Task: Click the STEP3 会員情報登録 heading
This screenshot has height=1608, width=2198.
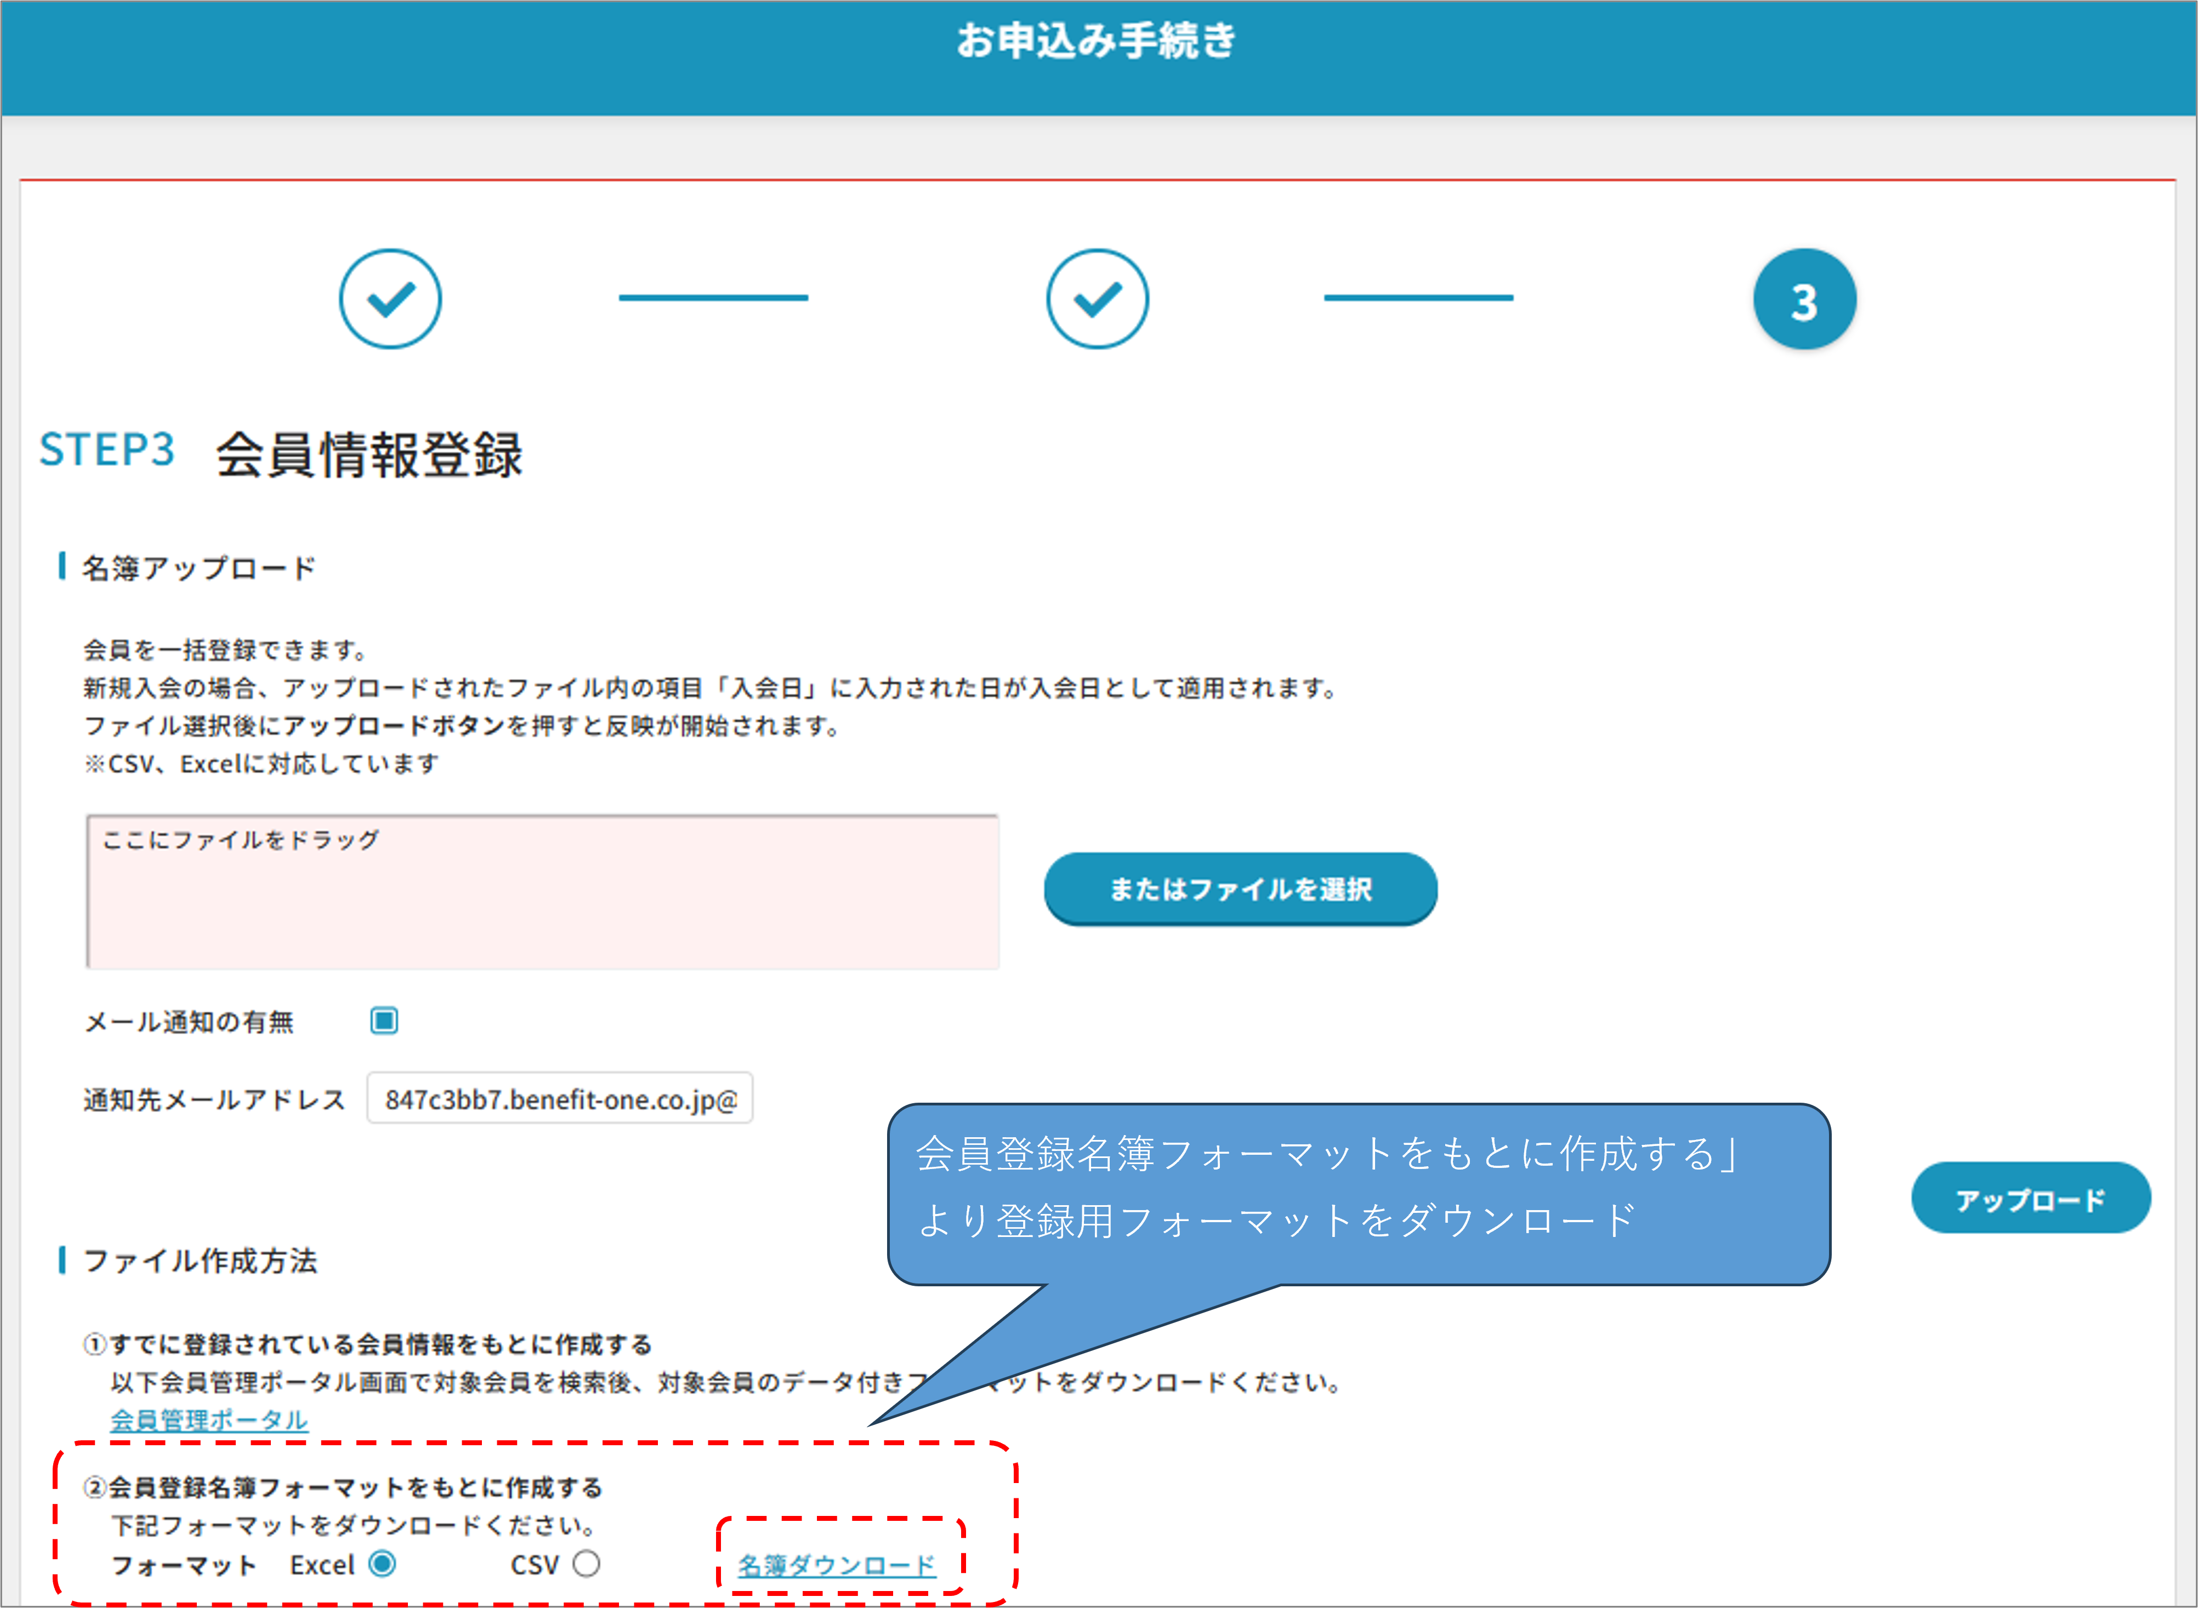Action: [x=281, y=454]
